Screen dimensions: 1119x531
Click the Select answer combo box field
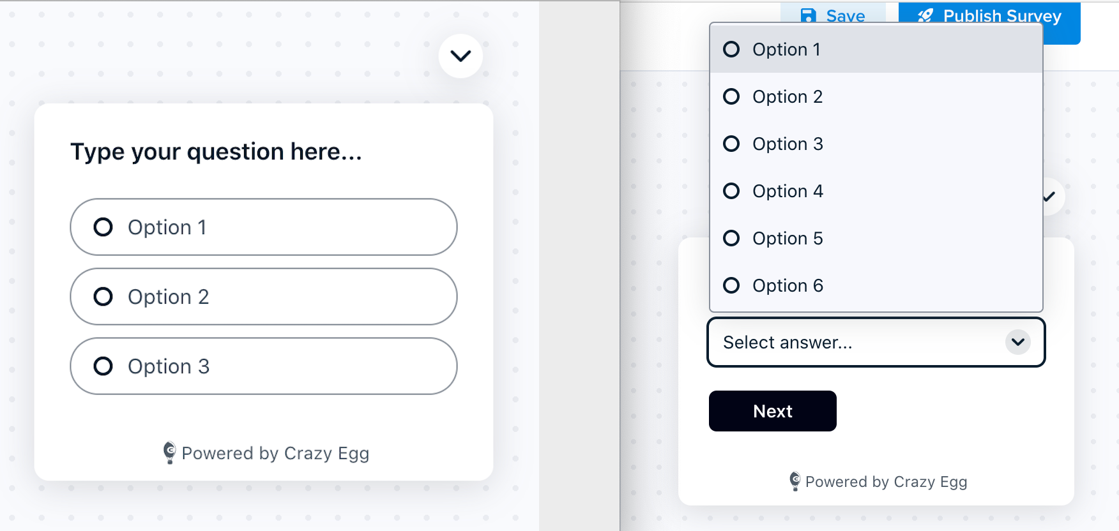pos(876,342)
